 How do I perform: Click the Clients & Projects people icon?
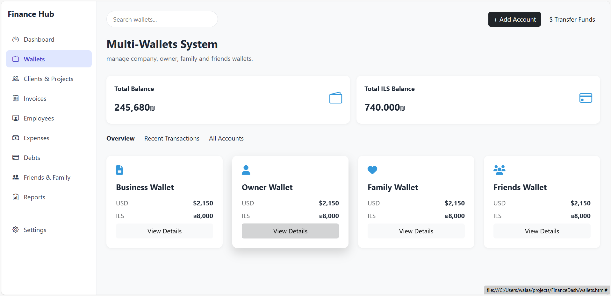[x=16, y=79]
